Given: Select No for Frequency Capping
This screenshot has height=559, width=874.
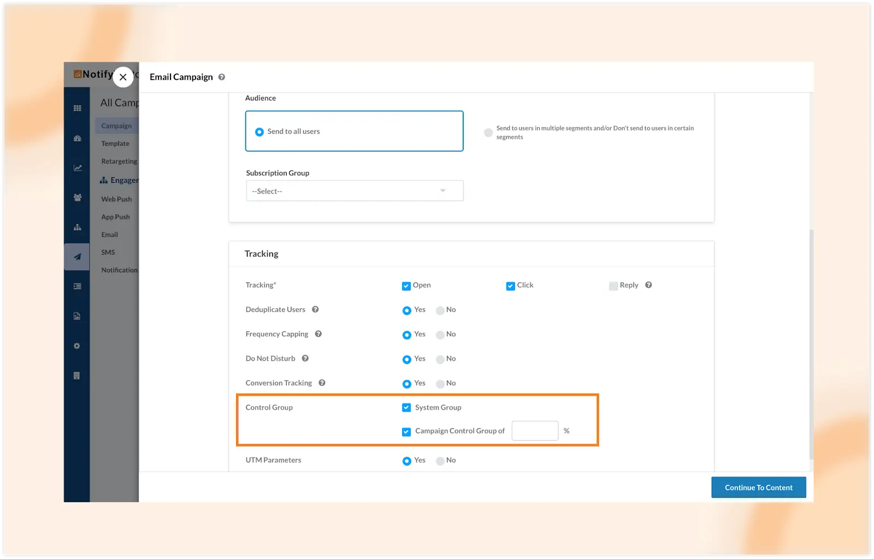Looking at the screenshot, I should (x=440, y=335).
